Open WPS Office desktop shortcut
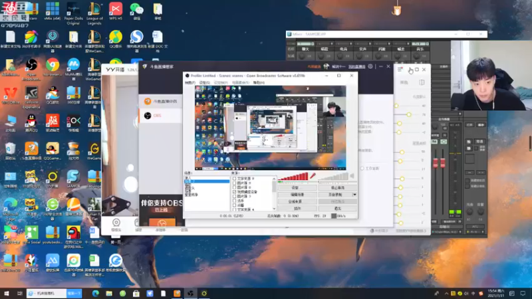 click(10, 95)
